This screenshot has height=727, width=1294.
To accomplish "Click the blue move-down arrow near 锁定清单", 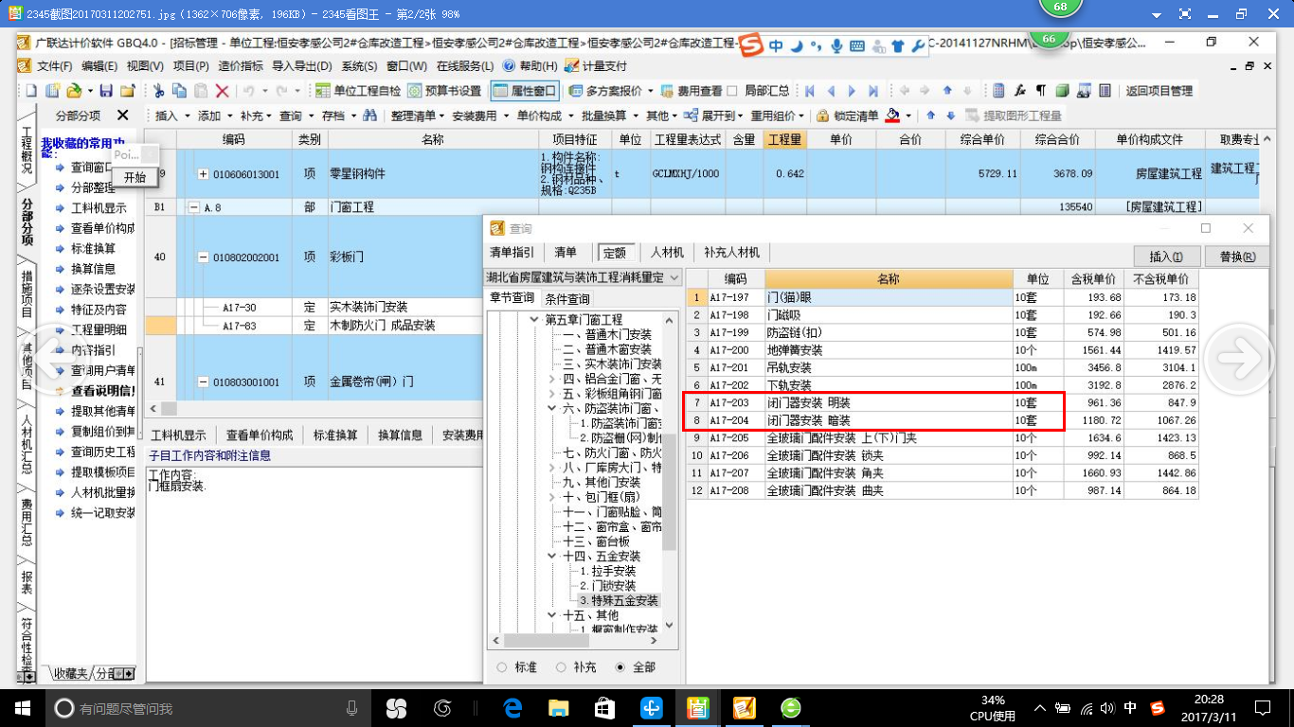I will pyautogui.click(x=950, y=115).
